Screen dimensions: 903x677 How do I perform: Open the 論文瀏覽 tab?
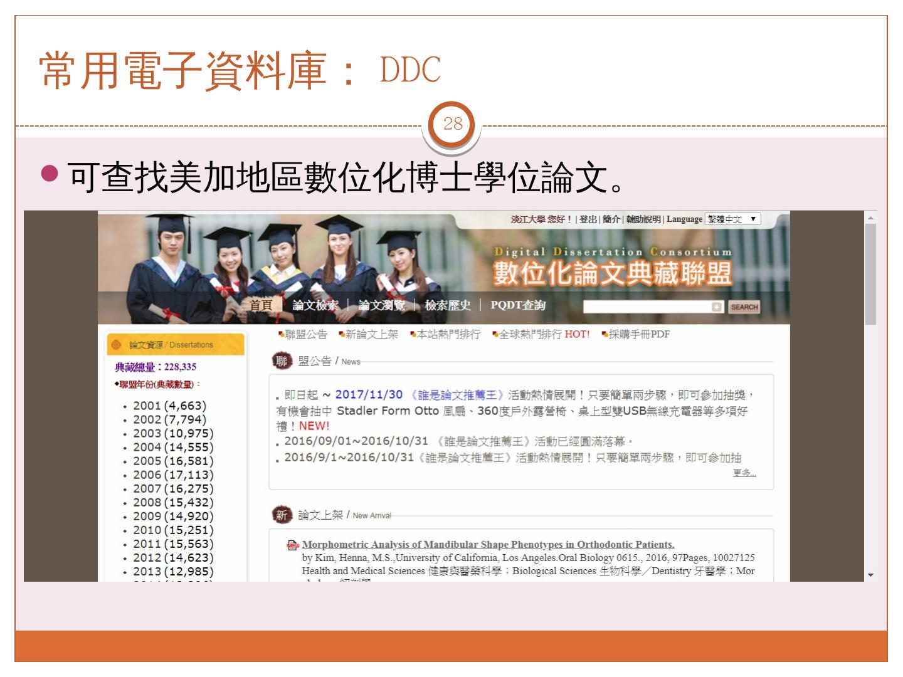[381, 305]
